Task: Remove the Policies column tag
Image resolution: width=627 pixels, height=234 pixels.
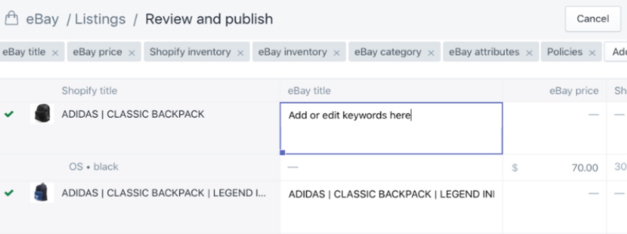Action: click(592, 53)
